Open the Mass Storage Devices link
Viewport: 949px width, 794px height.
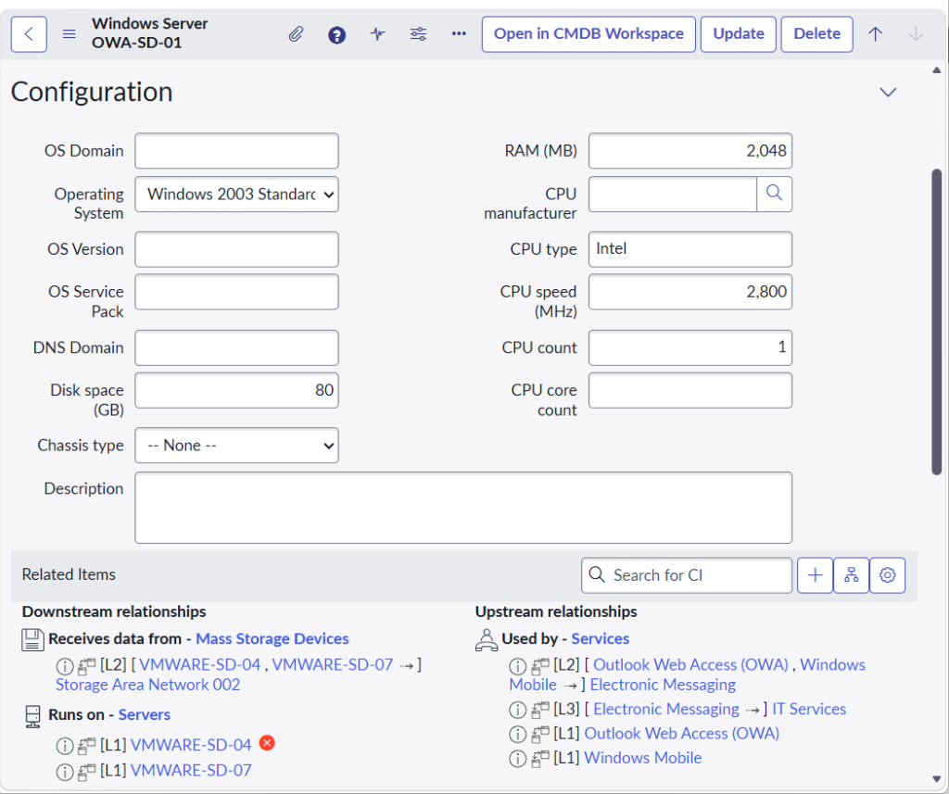pyautogui.click(x=272, y=638)
